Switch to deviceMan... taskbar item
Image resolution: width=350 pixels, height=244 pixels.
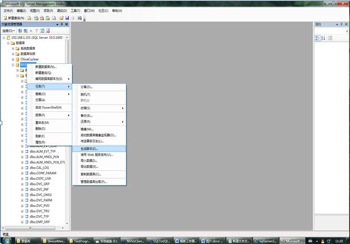[54, 241]
